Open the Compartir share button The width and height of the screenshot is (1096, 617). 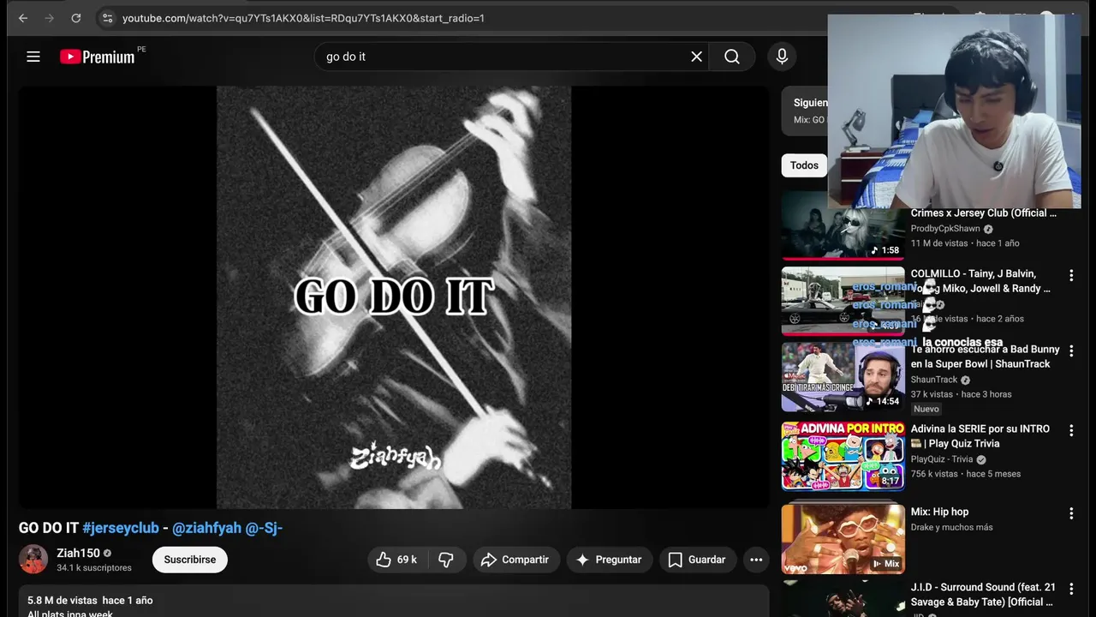515,560
